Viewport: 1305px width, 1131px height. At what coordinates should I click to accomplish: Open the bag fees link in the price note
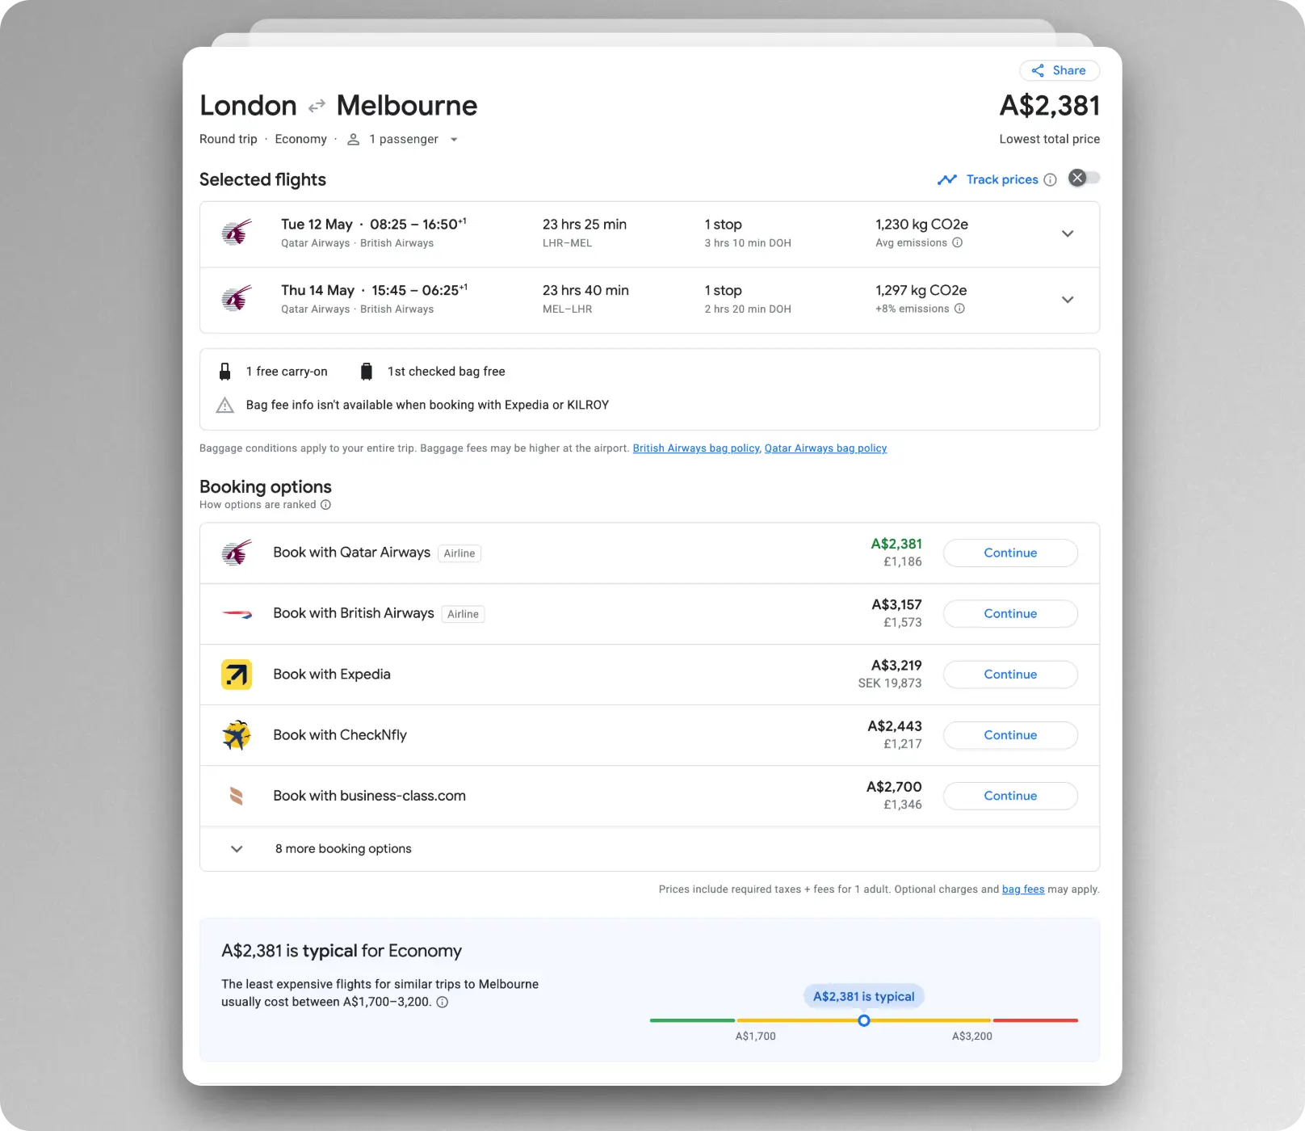[x=1023, y=889]
